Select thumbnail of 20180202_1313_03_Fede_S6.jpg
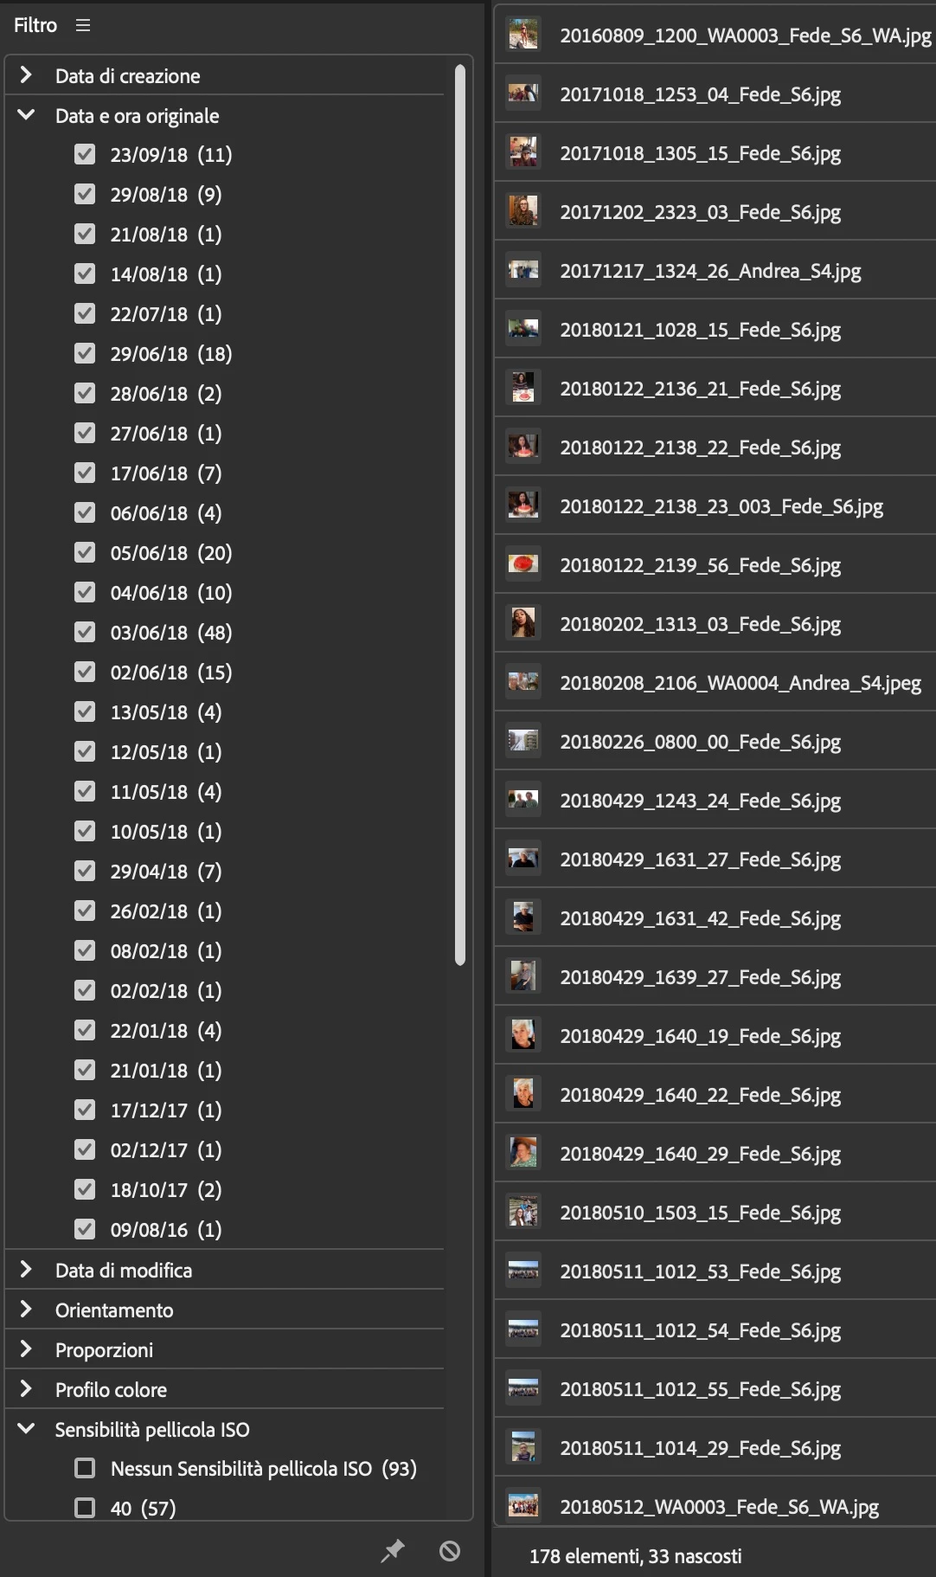936x1577 pixels. tap(523, 624)
